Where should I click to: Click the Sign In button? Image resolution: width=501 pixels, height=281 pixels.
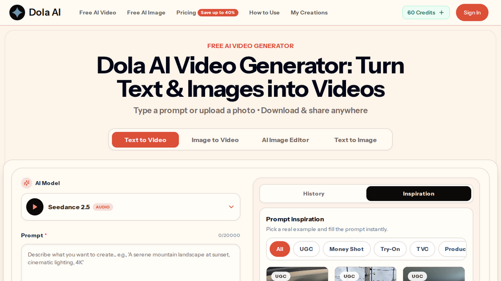click(x=472, y=12)
